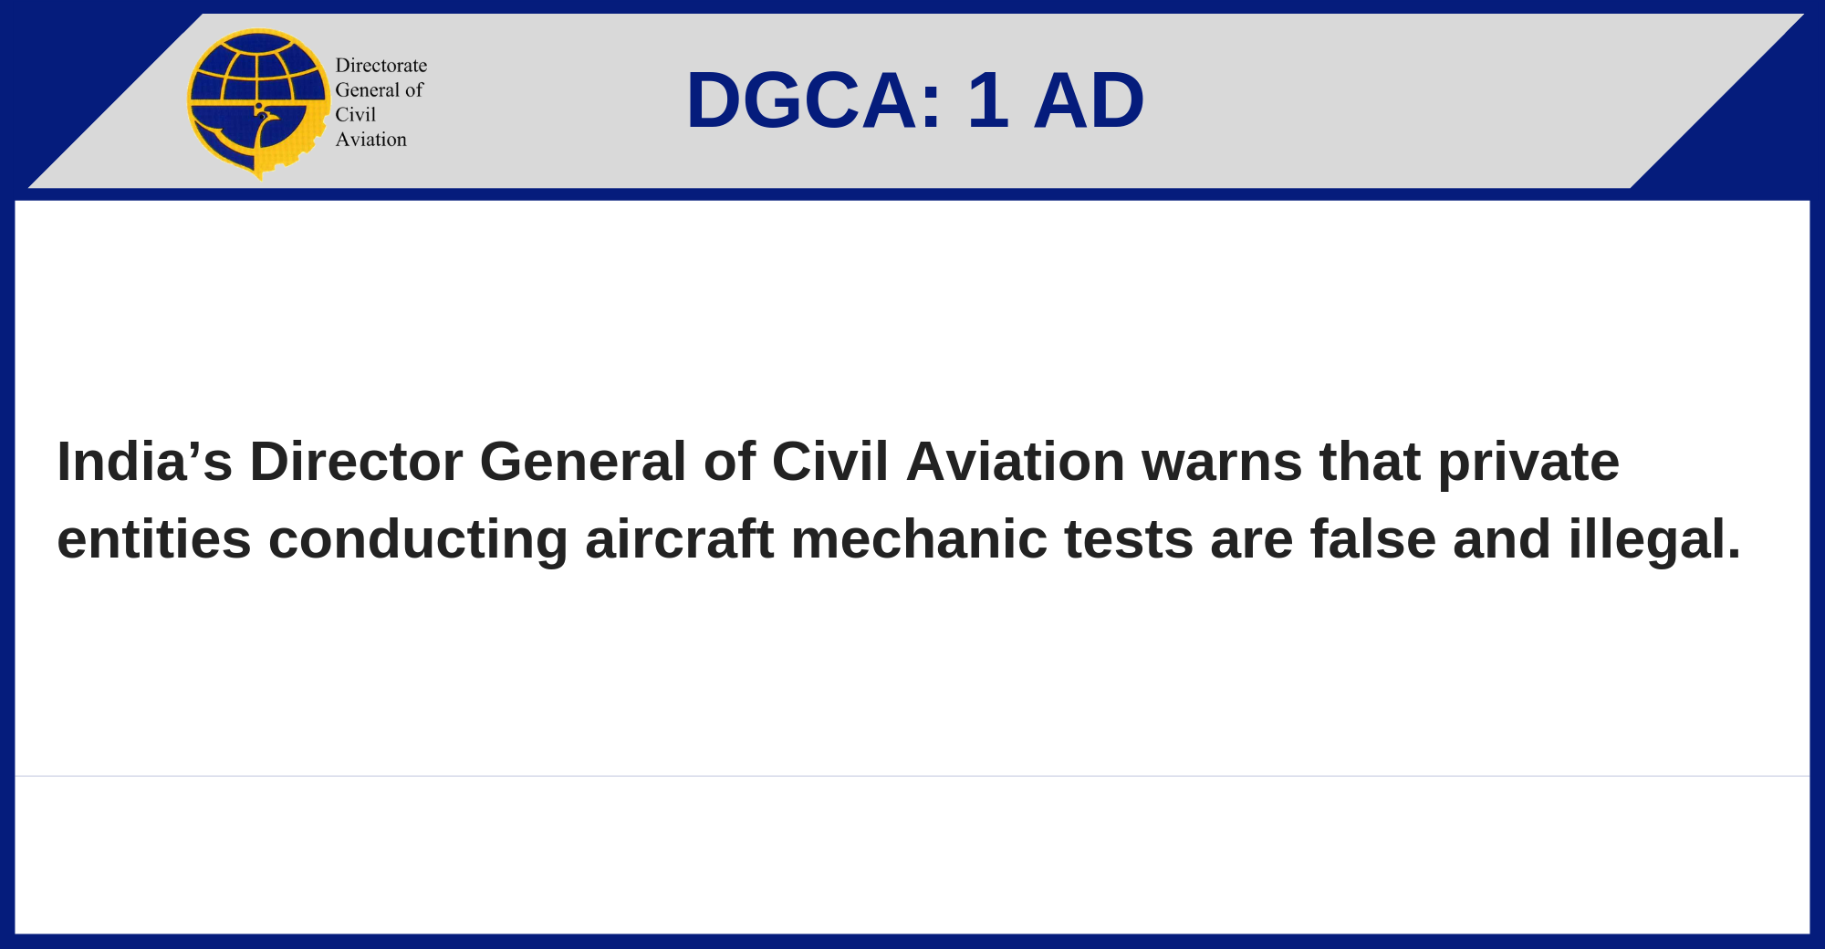
Task: Click 'Director General' in the headline sentence
Action: click(467, 462)
